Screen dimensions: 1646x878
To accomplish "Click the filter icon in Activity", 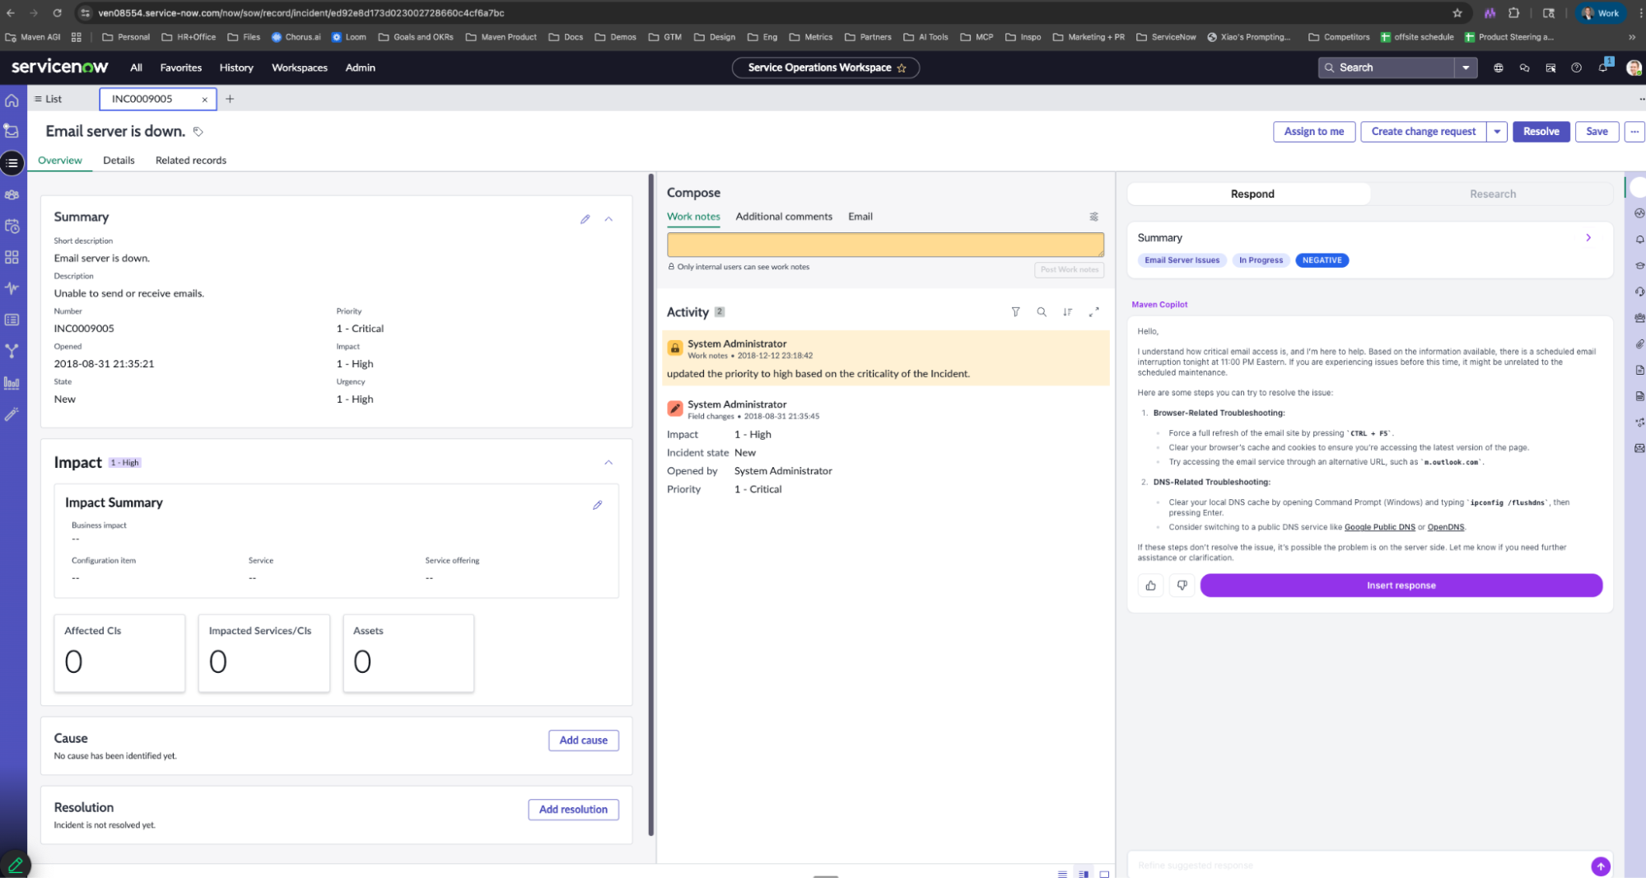I will click(x=1015, y=312).
